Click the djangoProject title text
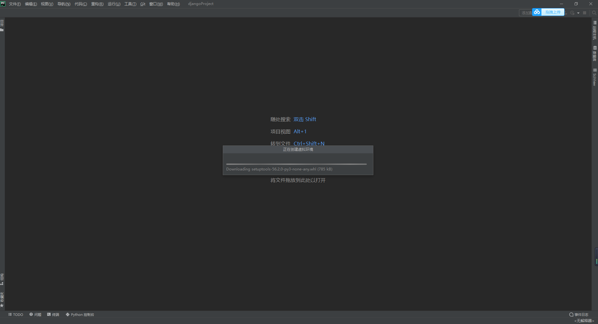 [x=201, y=4]
